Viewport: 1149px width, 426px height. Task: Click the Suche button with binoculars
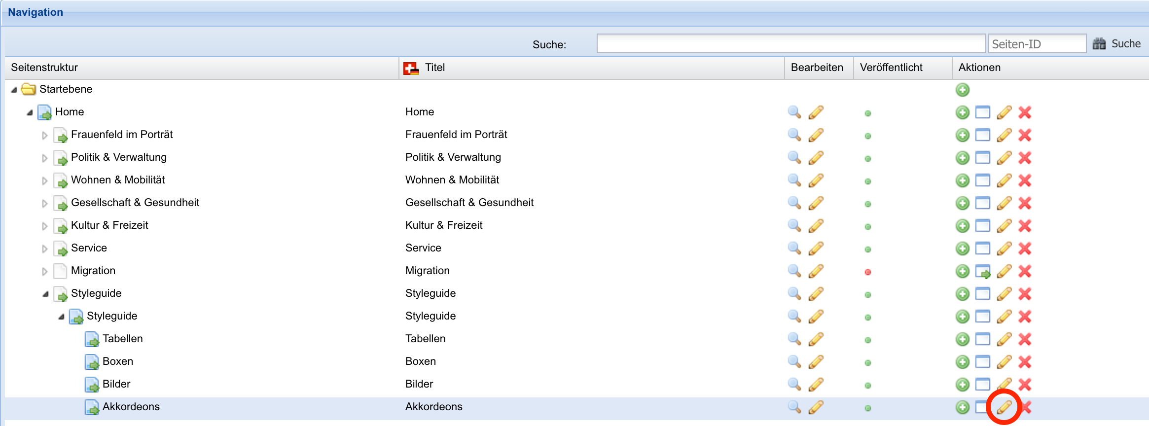pyautogui.click(x=1116, y=44)
